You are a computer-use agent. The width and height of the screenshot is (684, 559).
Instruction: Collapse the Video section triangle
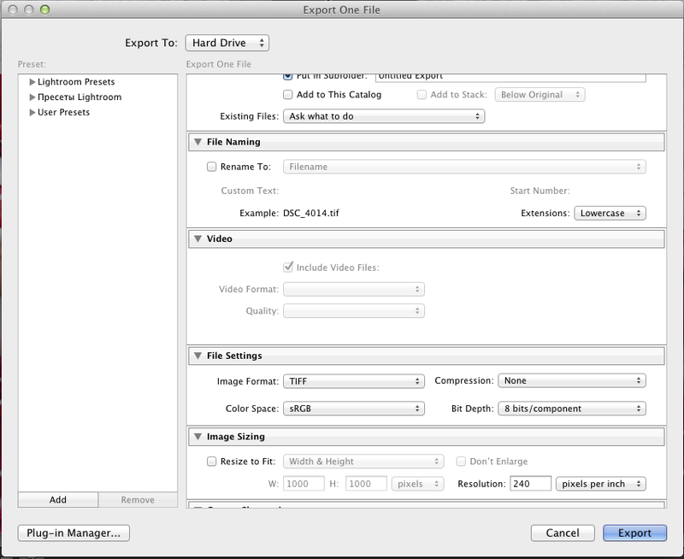(198, 239)
